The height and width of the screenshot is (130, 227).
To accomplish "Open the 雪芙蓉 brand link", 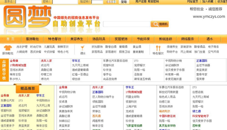I will point(200,79).
